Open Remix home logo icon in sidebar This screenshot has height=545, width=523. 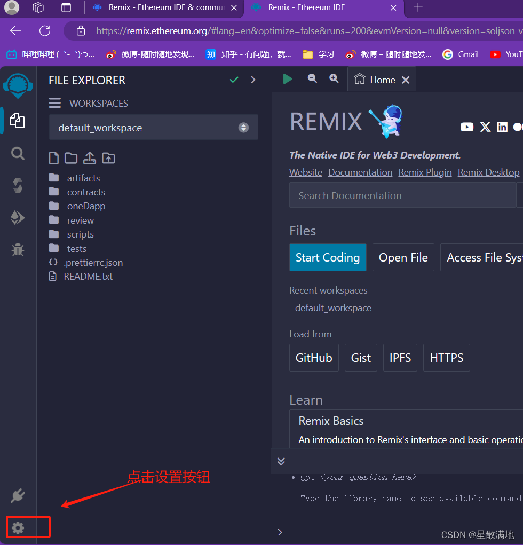tap(18, 85)
